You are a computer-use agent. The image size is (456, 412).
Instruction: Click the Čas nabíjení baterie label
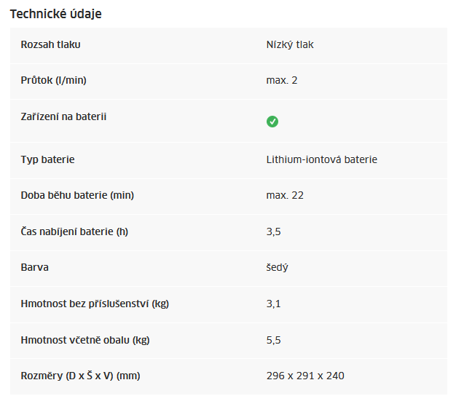click(x=74, y=231)
